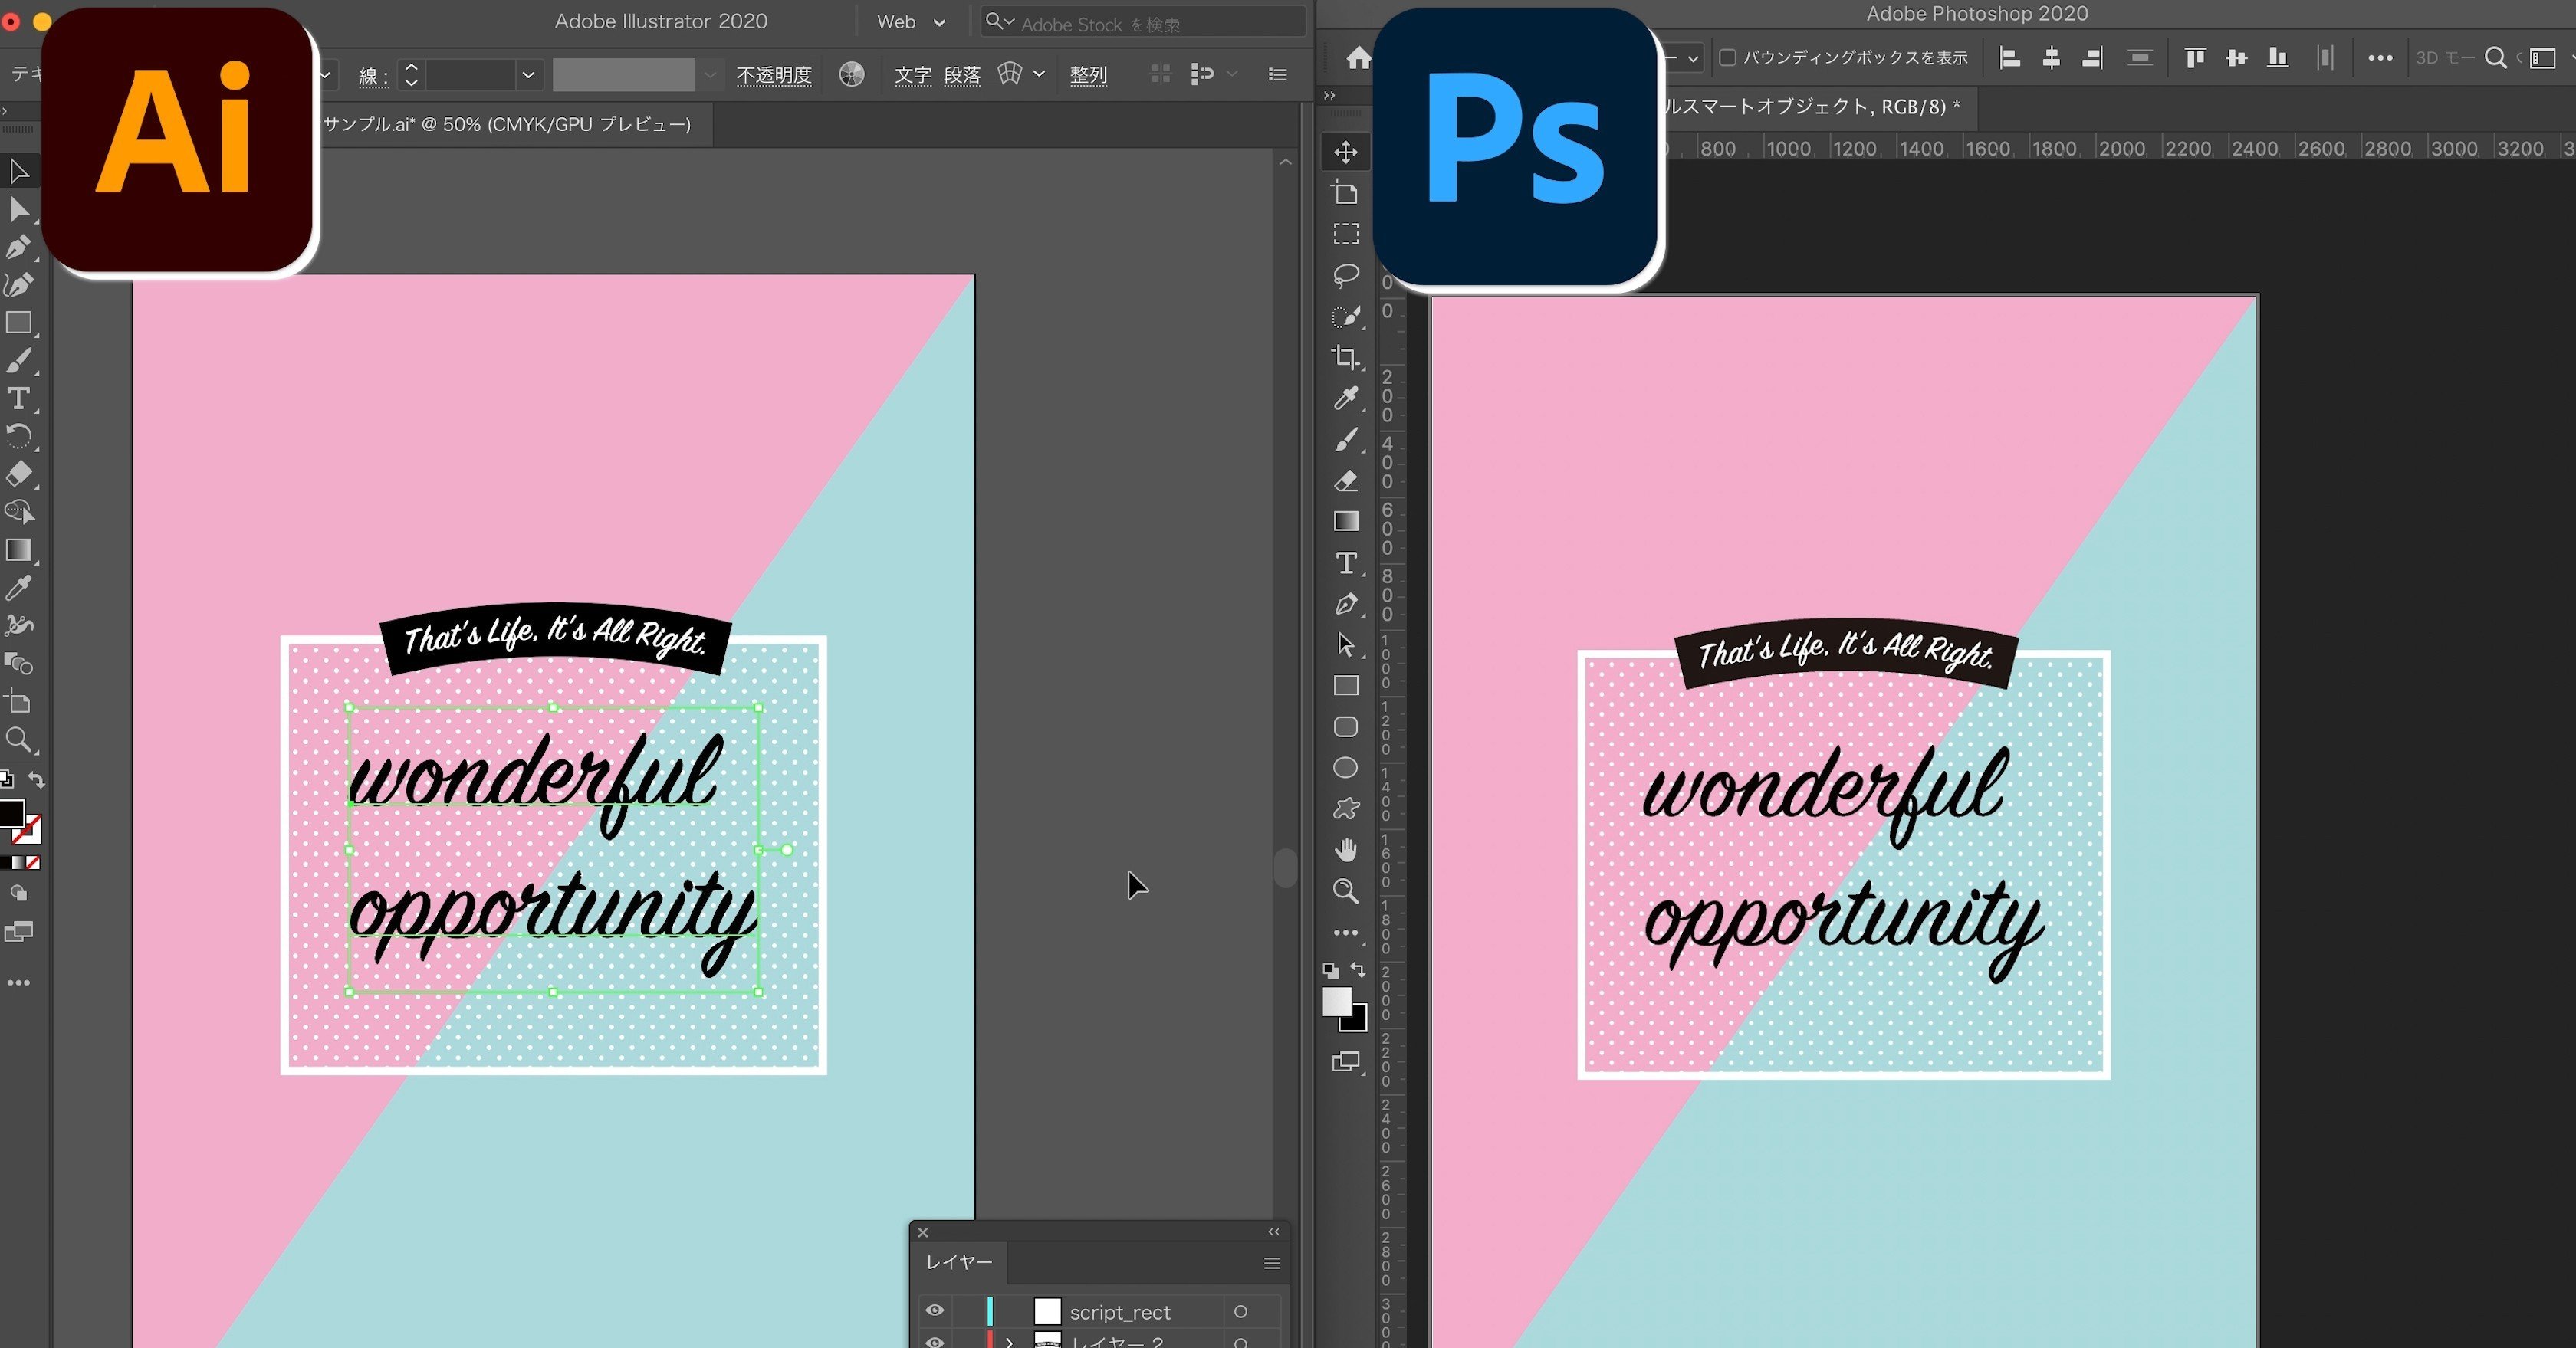Select the Lasso tool in Photoshop

click(x=1346, y=275)
